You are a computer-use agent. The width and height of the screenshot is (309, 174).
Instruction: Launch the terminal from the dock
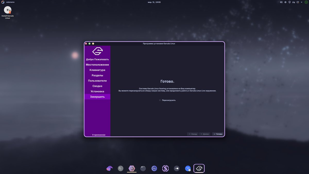(x=121, y=169)
